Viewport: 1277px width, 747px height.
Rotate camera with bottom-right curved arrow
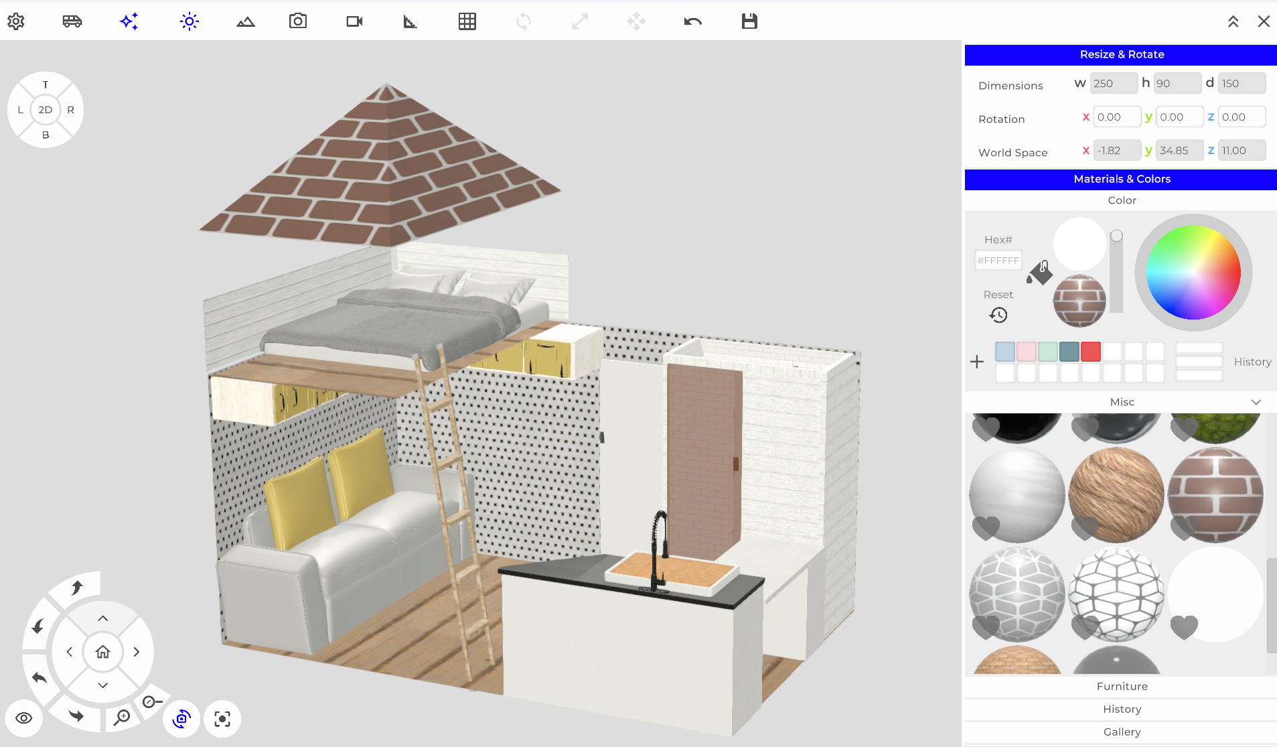(x=76, y=716)
